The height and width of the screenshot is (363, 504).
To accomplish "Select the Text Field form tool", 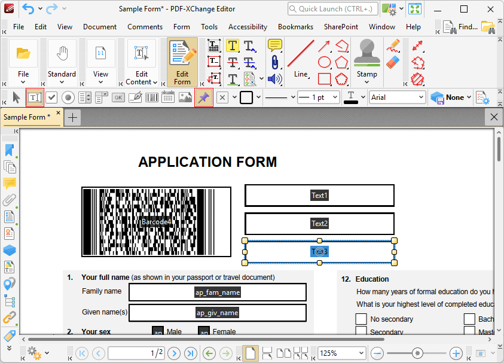I will point(35,97).
